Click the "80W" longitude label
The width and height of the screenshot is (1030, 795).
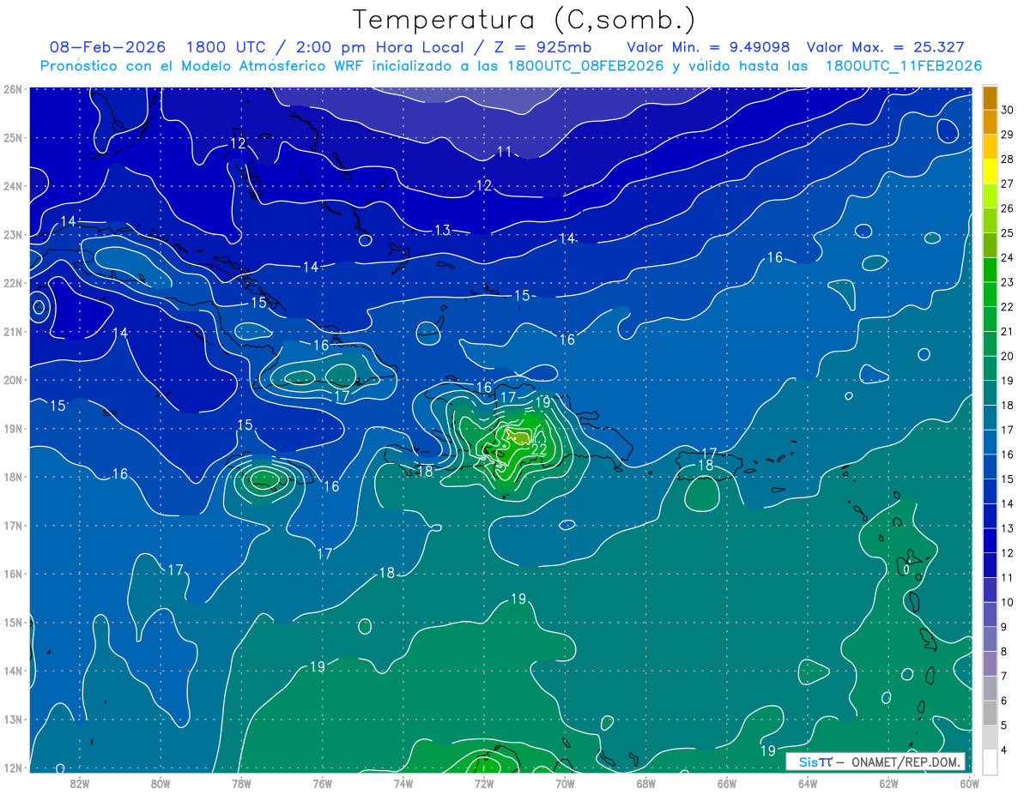pos(161,783)
